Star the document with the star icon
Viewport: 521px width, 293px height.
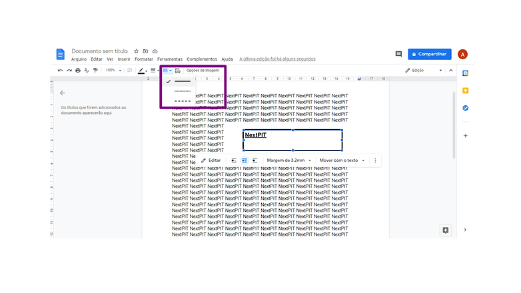tap(136, 51)
